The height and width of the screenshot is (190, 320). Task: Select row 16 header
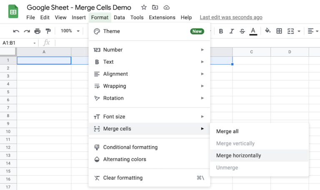[8, 179]
